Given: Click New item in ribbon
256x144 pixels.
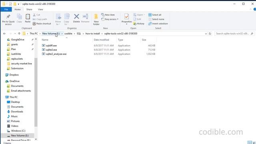Looking at the screenshot, I should [x=108, y=15].
